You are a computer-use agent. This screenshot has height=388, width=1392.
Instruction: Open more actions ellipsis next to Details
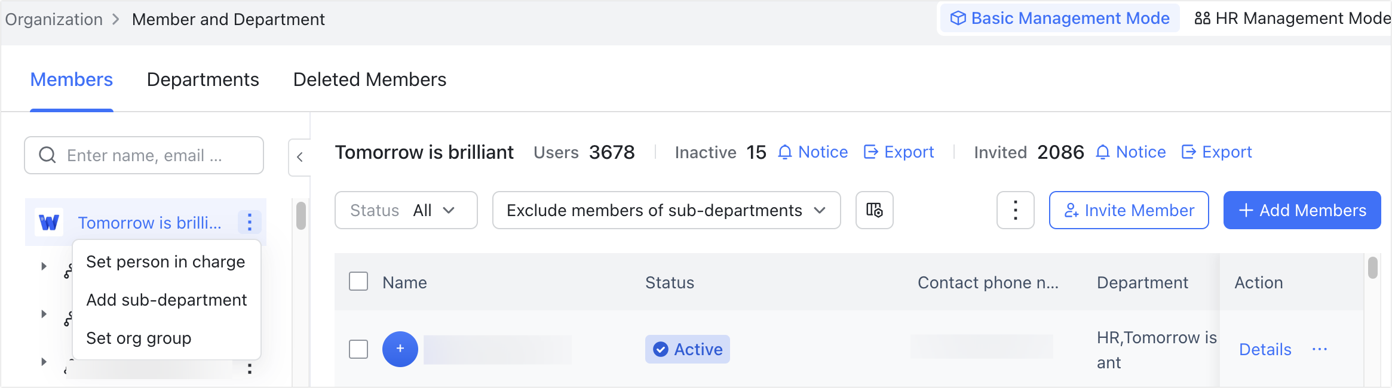tap(1319, 349)
